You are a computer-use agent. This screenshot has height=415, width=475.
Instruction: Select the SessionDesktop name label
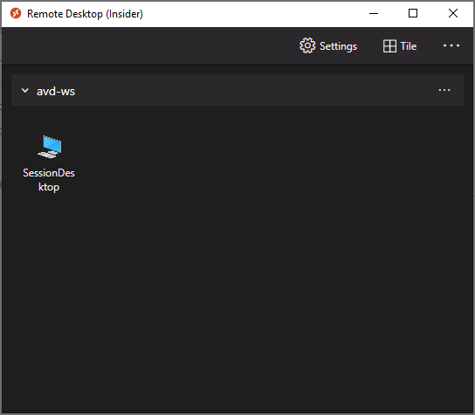[49, 180]
